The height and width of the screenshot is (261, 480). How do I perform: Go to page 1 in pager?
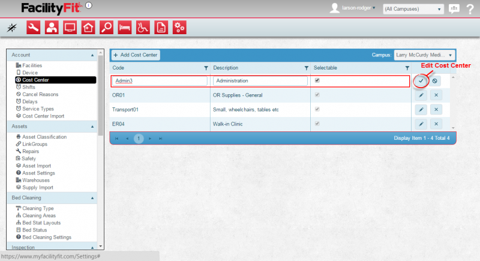point(139,139)
